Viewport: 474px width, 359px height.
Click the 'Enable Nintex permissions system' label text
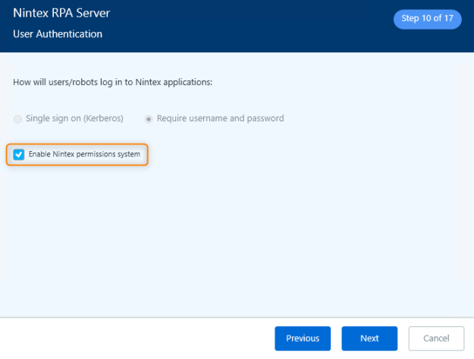84,155
